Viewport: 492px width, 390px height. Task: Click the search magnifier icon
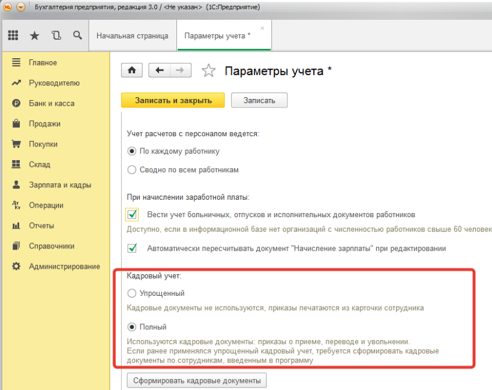click(x=77, y=35)
